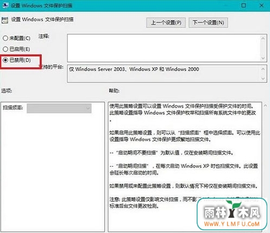Click the up arrow of the 注释 scrollbar
Viewport: 270px width, 233px height.
tap(263, 39)
